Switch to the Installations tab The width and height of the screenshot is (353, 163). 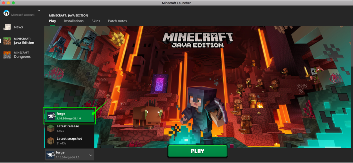tap(73, 21)
